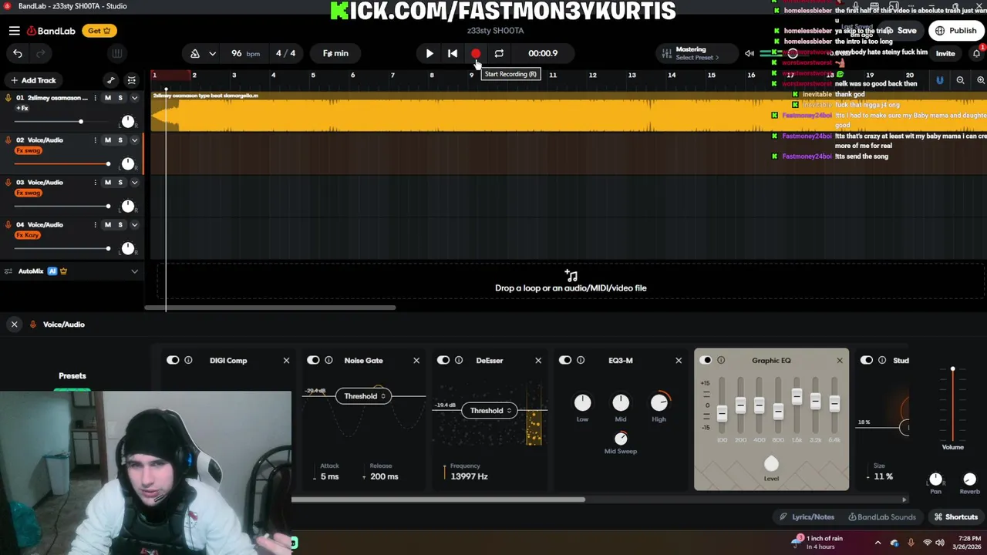The image size is (987, 555).
Task: Click Add Track button
Action: [32, 80]
